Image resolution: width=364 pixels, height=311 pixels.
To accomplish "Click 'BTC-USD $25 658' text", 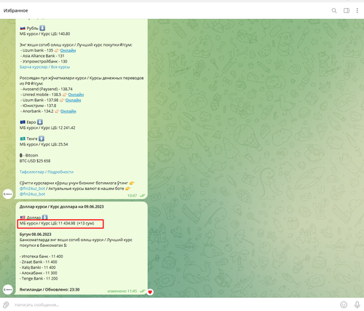I will point(35,161).
